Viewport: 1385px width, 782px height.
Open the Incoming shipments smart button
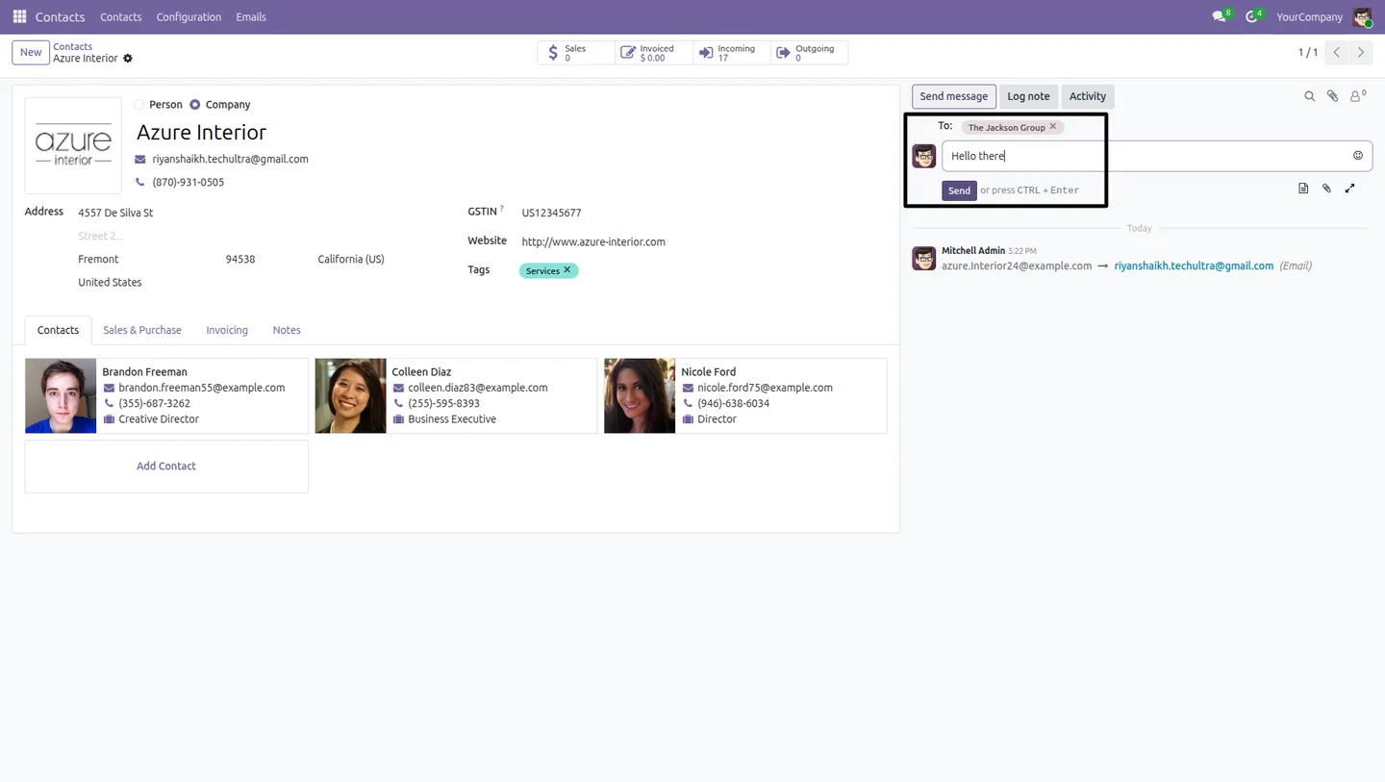[732, 53]
